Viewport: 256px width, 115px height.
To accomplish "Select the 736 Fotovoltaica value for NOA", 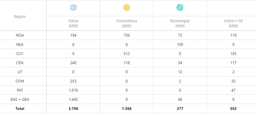I will 126,35.
